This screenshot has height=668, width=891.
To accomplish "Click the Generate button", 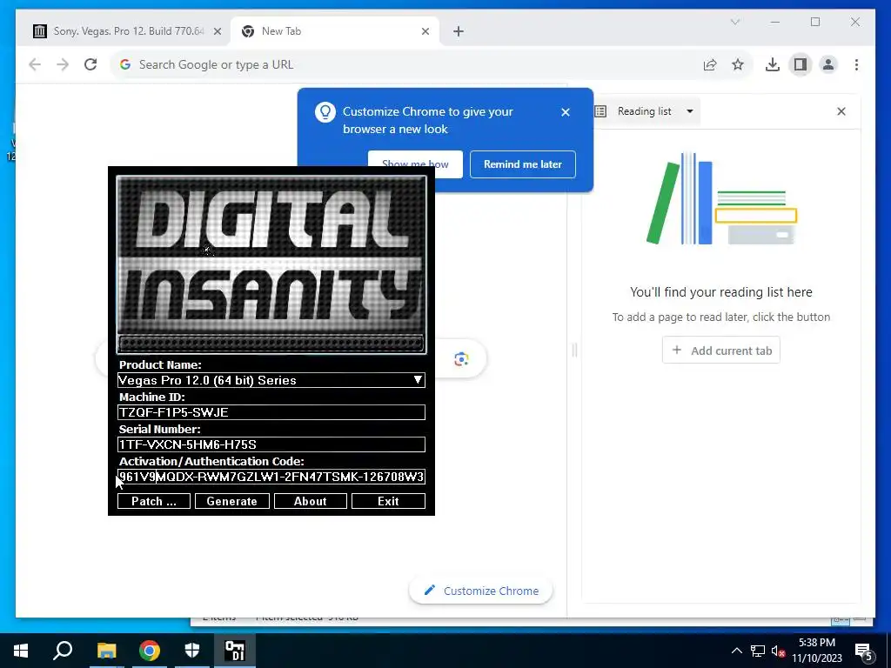I will point(231,501).
